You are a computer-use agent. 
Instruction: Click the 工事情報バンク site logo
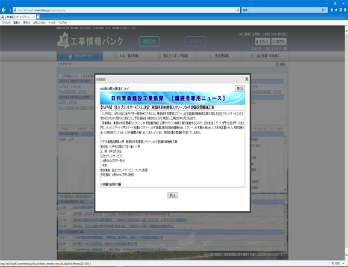(90, 40)
